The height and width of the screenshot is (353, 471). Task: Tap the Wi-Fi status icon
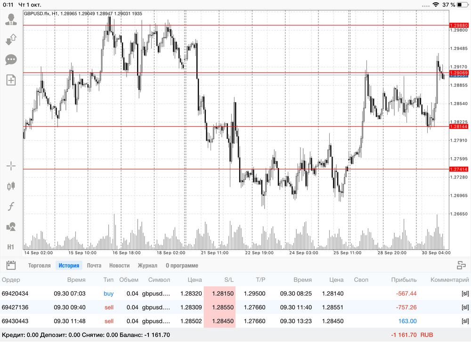tap(436, 5)
